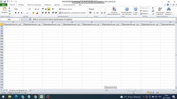Click the Copy icon

pos(9,11)
